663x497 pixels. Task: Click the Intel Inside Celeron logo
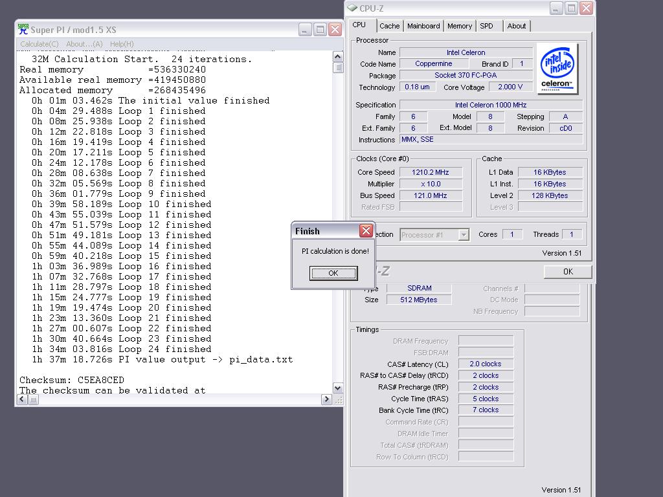pos(557,69)
